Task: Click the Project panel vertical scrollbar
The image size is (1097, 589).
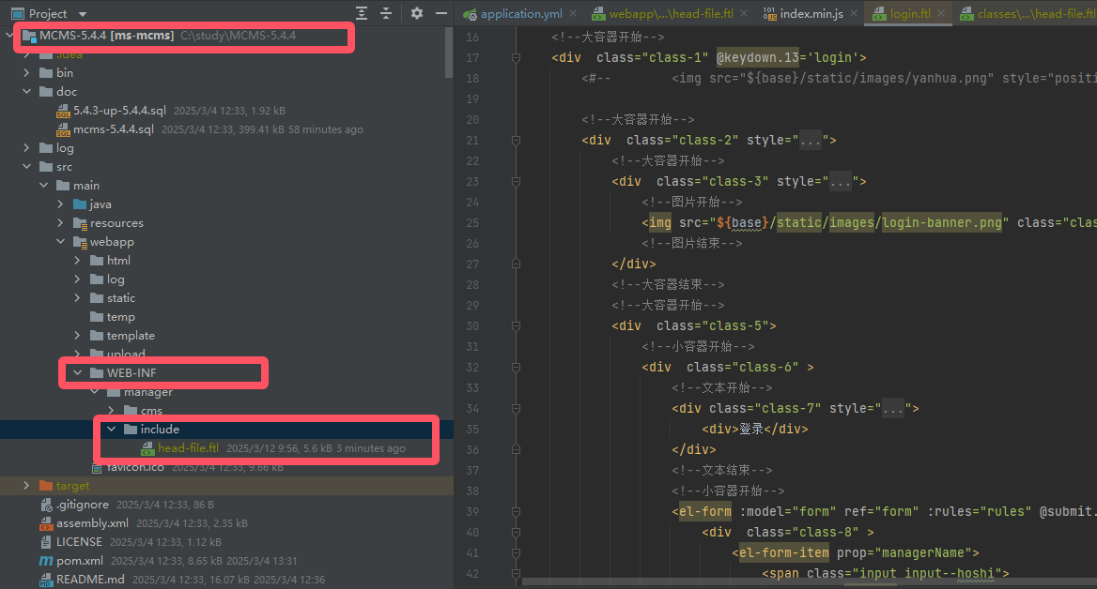Action: pyautogui.click(x=449, y=52)
